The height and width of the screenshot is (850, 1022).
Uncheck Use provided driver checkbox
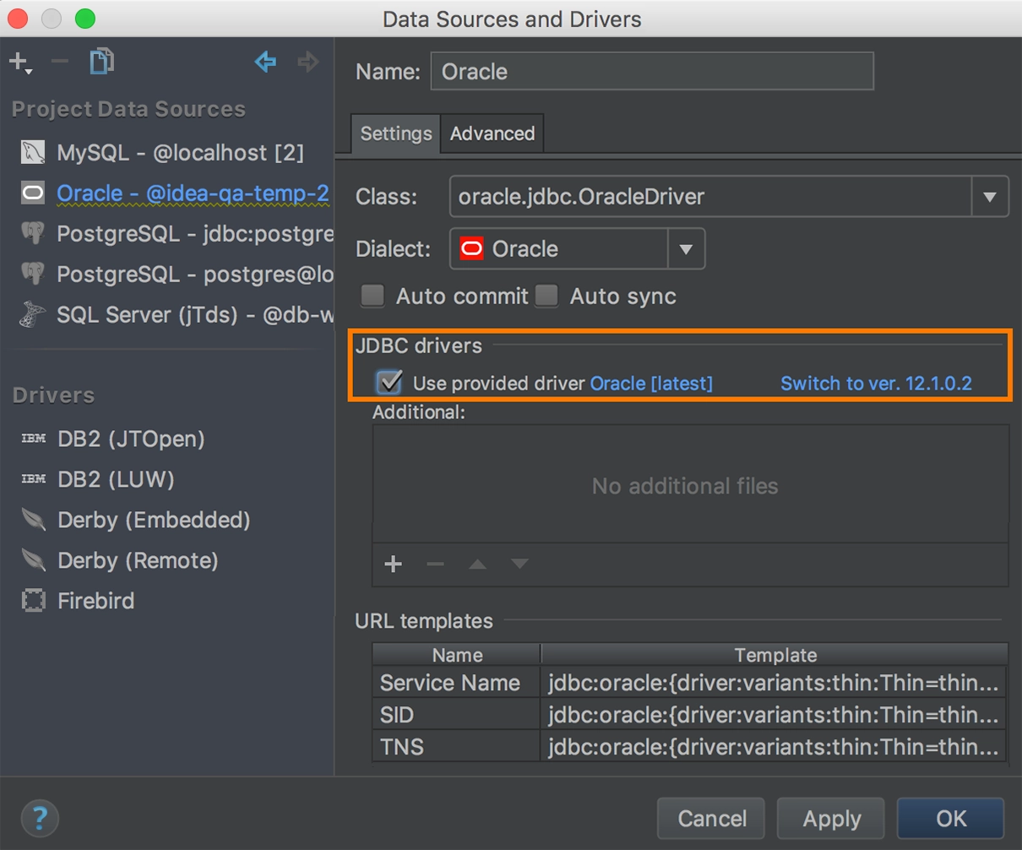[389, 383]
